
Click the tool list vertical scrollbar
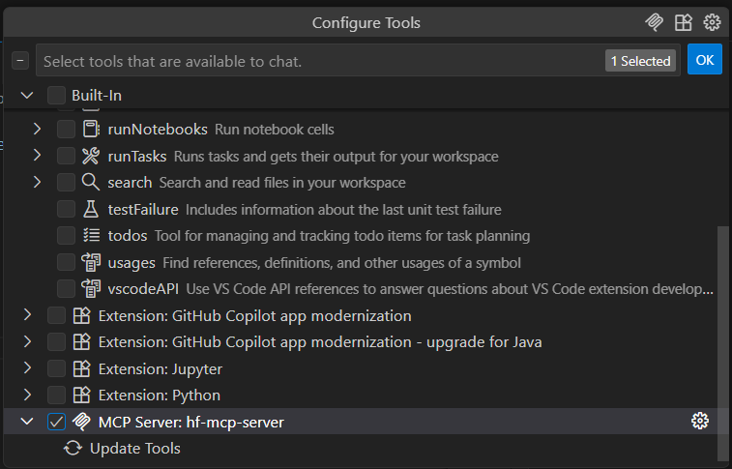722,343
